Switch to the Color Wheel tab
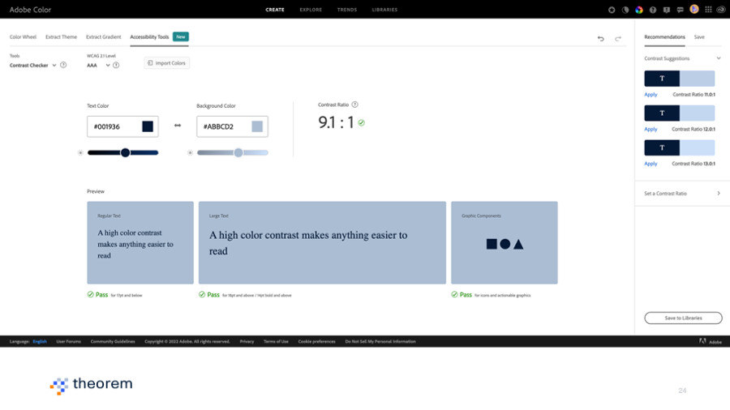730x410 pixels. click(x=23, y=37)
